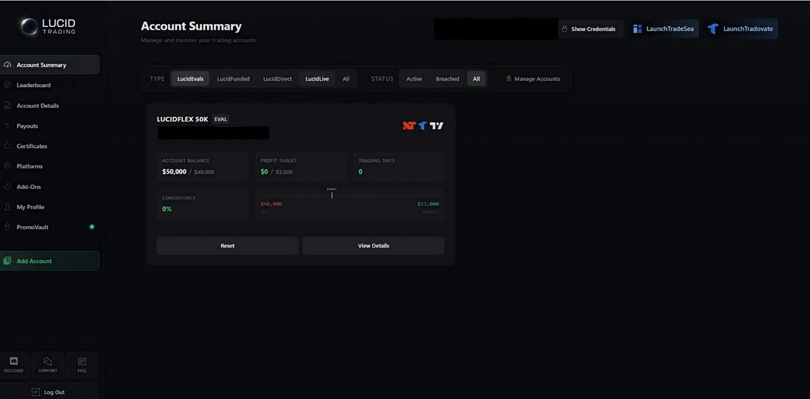Filter account type by LucidDirect
This screenshot has width=810, height=399.
click(277, 79)
